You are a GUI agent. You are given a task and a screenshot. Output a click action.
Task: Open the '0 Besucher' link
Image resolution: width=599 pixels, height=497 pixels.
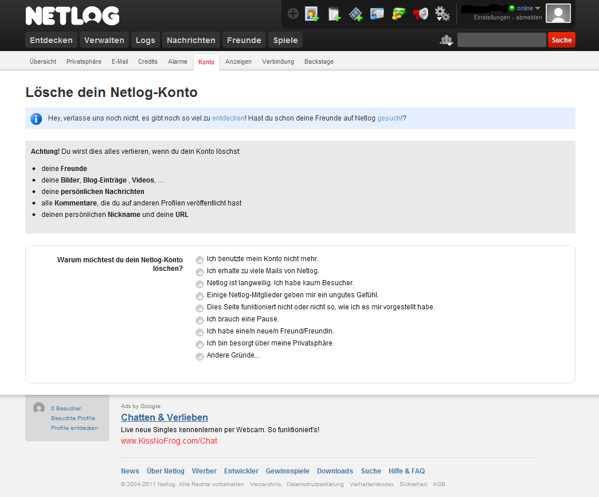point(66,408)
